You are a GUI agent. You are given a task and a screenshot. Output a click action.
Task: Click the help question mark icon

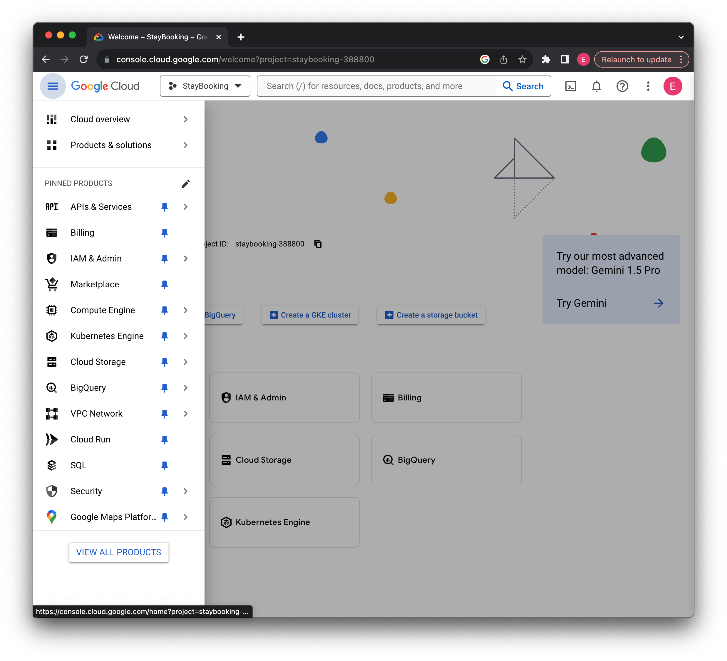622,86
